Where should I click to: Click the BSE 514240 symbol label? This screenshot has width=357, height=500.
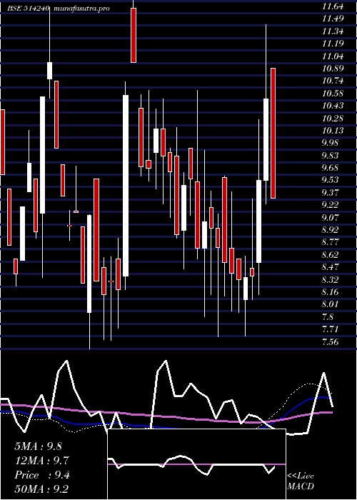(x=29, y=9)
